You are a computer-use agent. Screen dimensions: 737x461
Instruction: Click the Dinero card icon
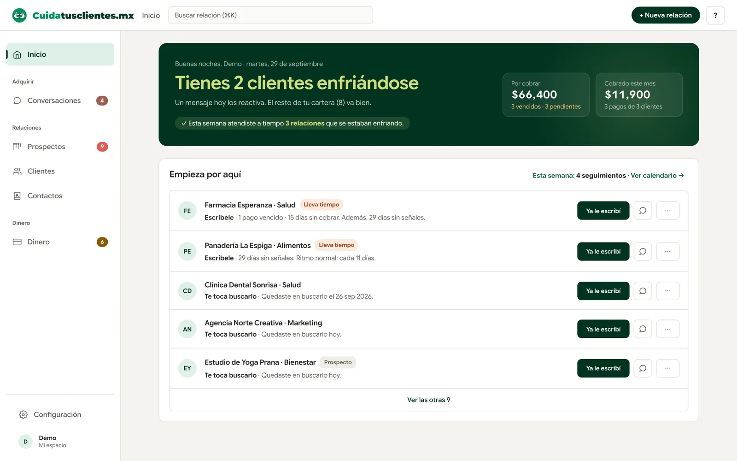point(17,242)
